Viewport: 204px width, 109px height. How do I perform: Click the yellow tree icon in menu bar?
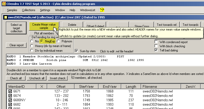pos(102,10)
